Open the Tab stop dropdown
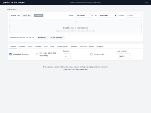Screen dimensions: 151x113 (67, 56)
